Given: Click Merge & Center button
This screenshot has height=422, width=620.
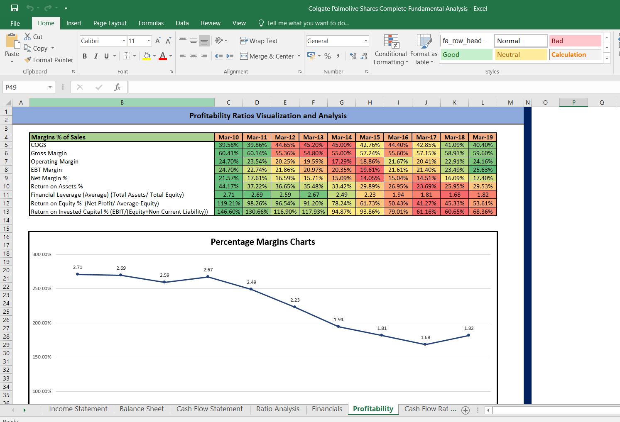Looking at the screenshot, I should [267, 56].
